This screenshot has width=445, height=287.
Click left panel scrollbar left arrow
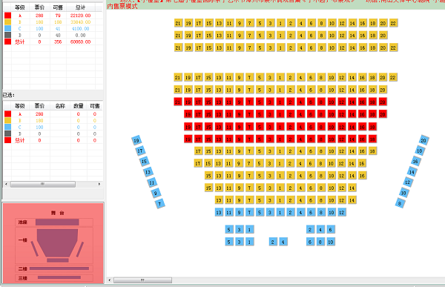(x=6, y=184)
